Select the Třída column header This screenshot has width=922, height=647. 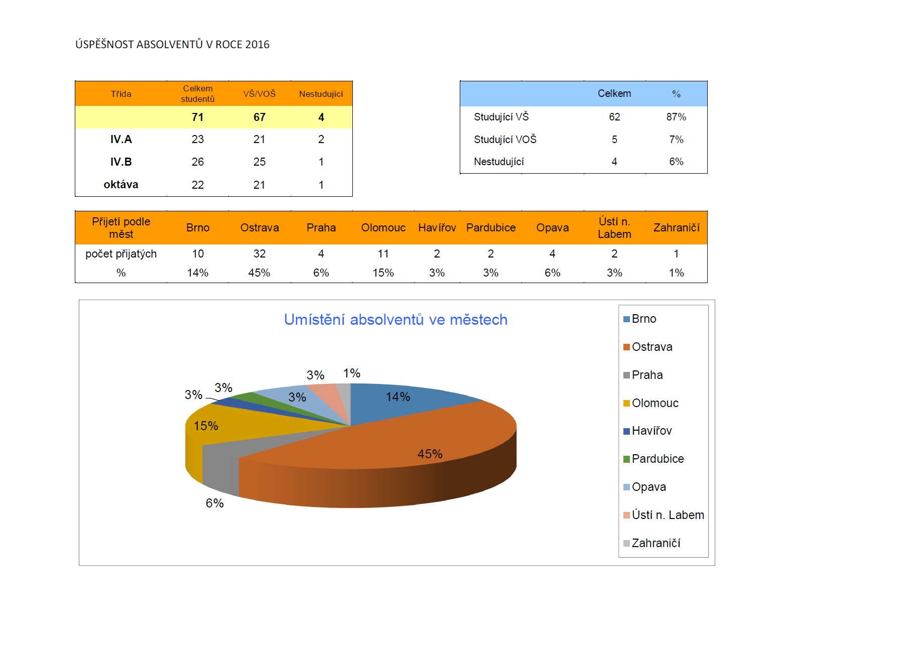[x=120, y=93]
